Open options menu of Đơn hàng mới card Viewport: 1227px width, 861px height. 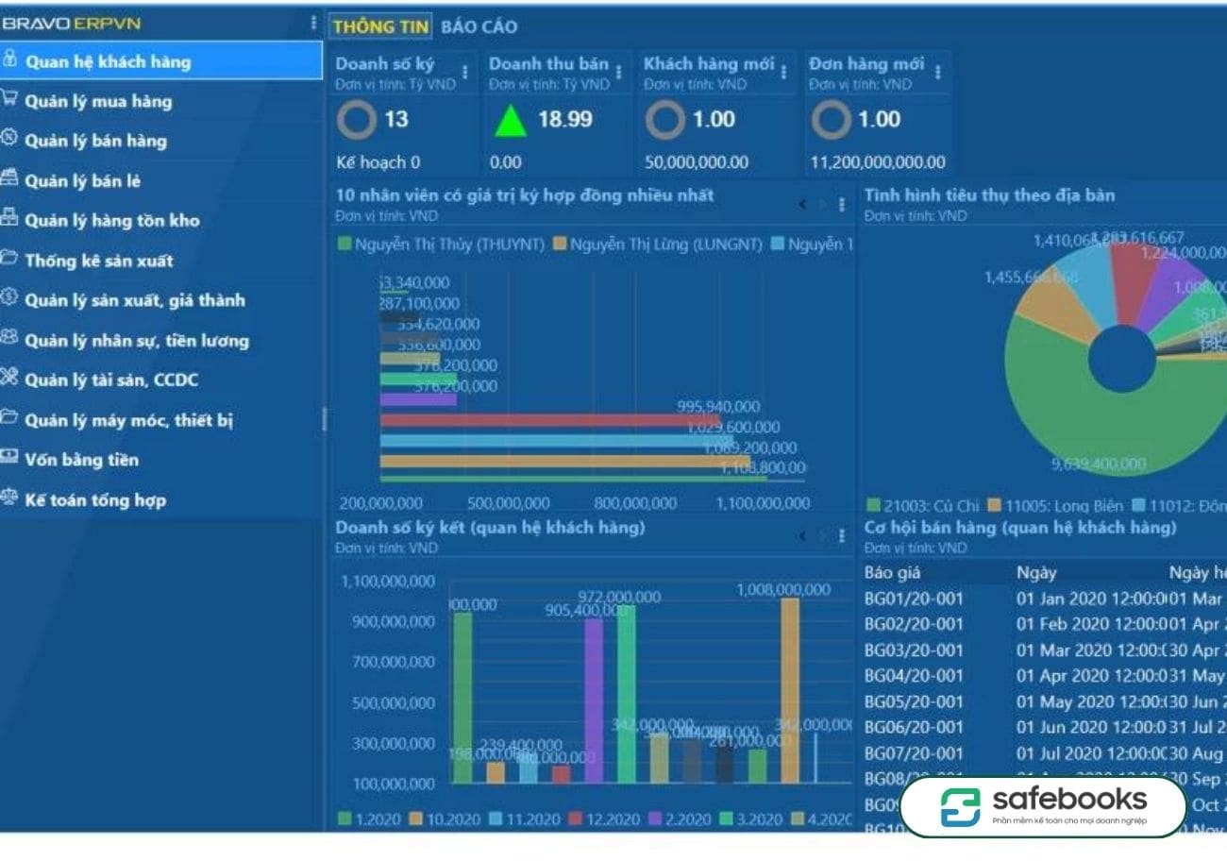[x=937, y=72]
